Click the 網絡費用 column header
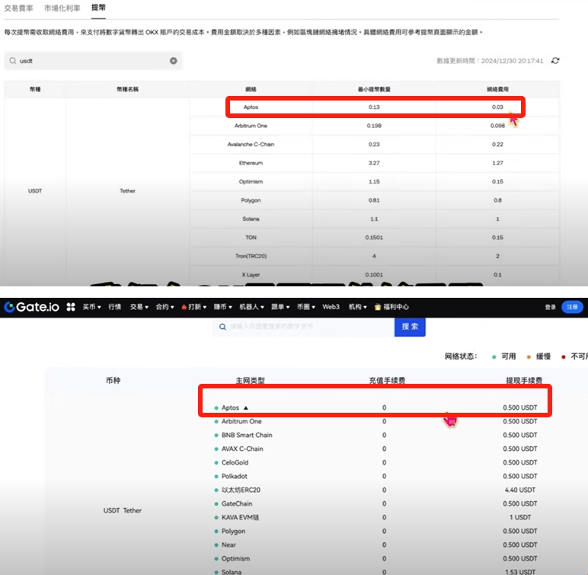 [497, 89]
